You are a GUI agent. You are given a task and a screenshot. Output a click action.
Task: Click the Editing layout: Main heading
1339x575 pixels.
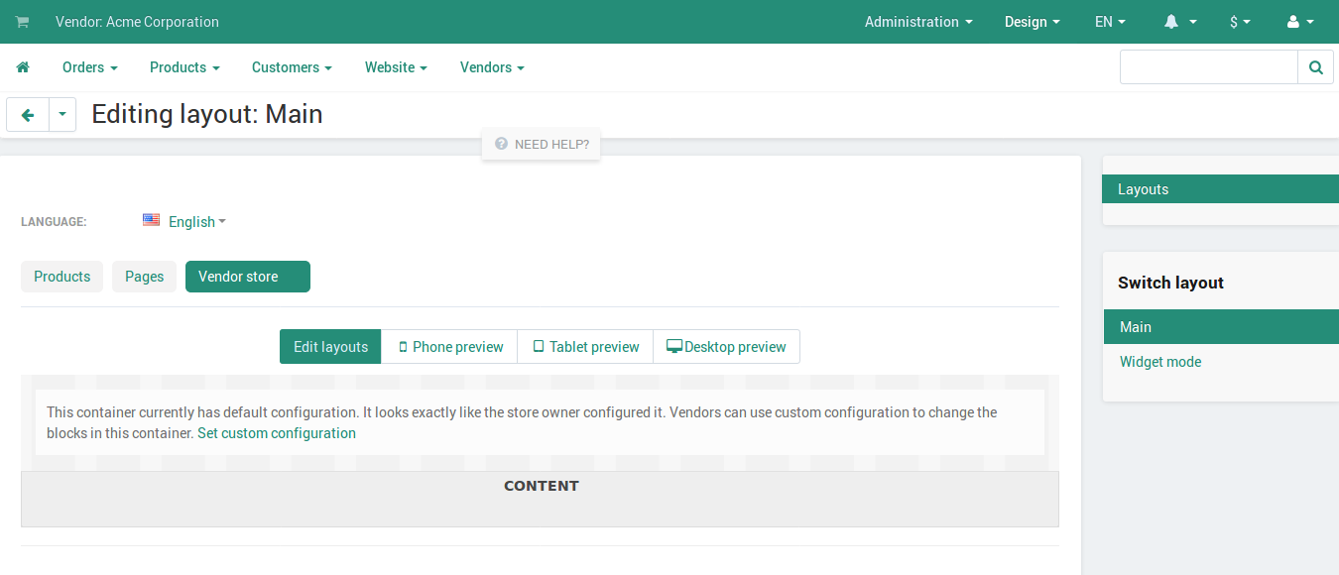[207, 114]
